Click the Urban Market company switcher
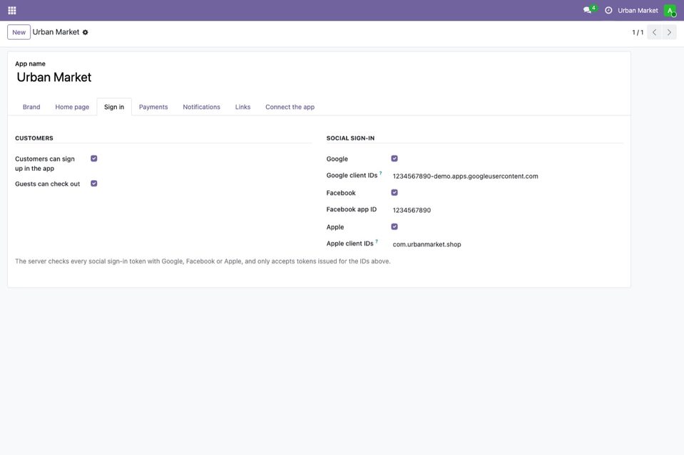This screenshot has width=684, height=455. click(638, 11)
